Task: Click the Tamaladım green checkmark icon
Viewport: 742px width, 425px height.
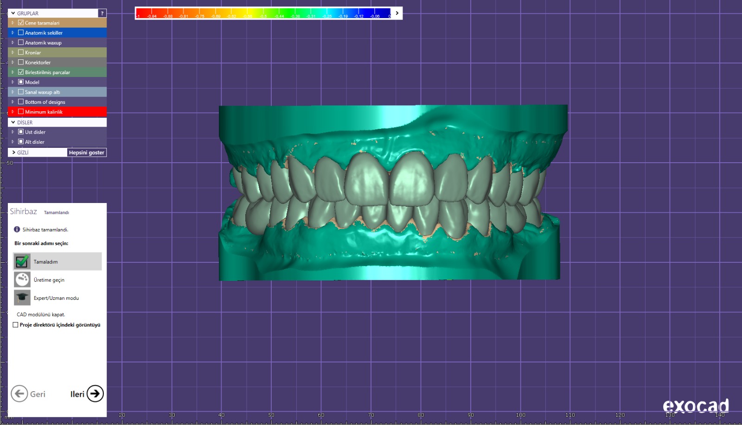Action: point(22,261)
